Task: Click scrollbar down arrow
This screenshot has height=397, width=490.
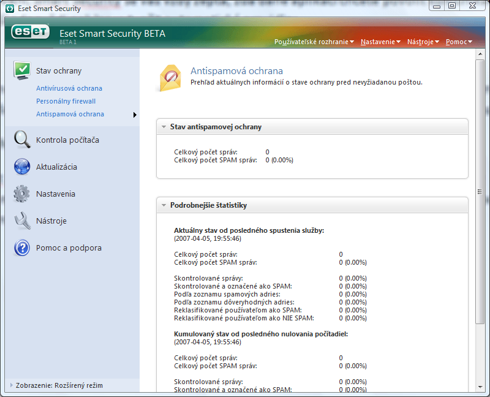Action: coord(480,387)
